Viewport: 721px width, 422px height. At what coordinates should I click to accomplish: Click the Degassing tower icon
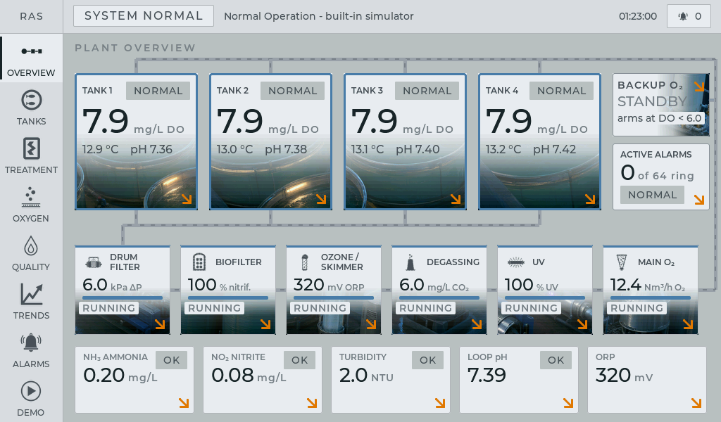[x=410, y=262]
